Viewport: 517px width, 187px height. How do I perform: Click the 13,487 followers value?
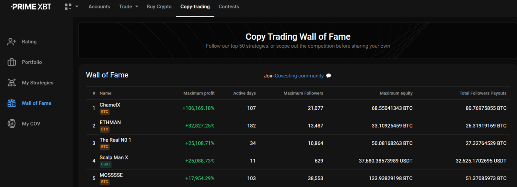[x=315, y=126]
